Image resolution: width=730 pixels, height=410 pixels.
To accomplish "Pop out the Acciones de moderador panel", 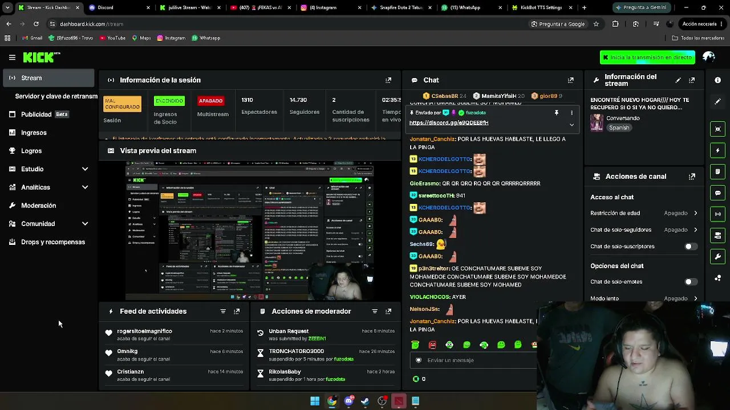I will point(388,311).
